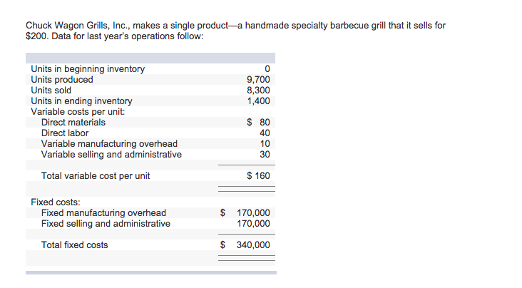Image resolution: width=522 pixels, height=288 pixels.
Task: Select 'Fixed selling and administrative' label
Action: point(106,223)
